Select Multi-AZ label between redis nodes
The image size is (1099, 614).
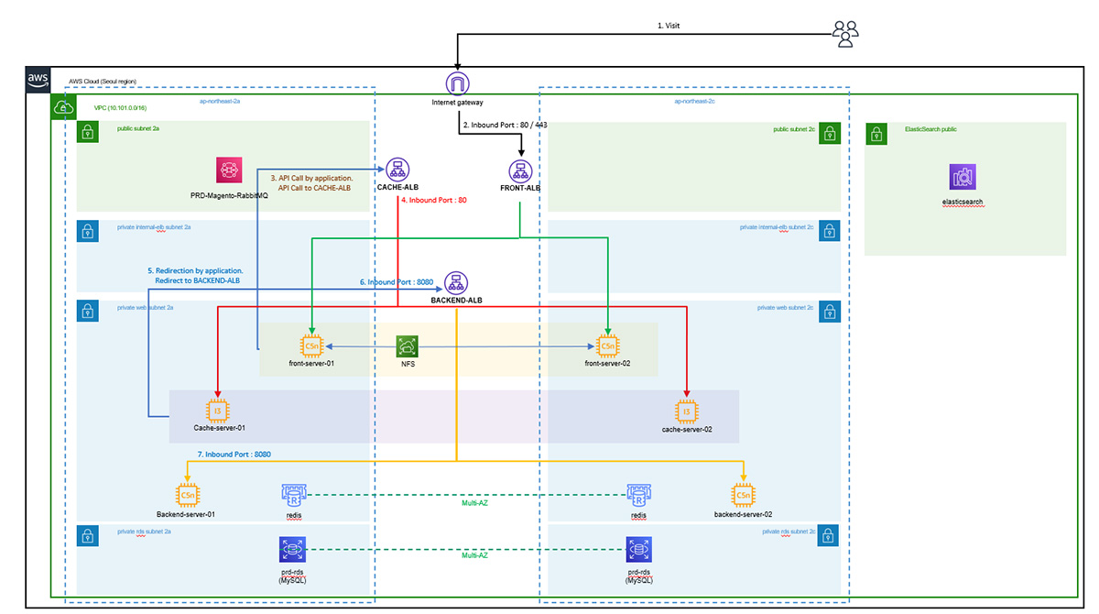click(x=474, y=502)
